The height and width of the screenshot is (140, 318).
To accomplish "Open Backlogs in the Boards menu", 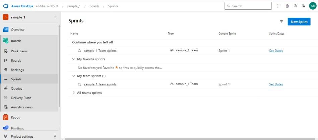I will pos(17,70).
